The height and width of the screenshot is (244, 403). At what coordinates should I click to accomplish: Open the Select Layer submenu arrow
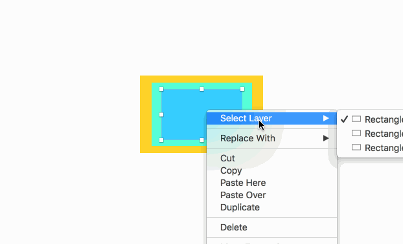pyautogui.click(x=326, y=118)
